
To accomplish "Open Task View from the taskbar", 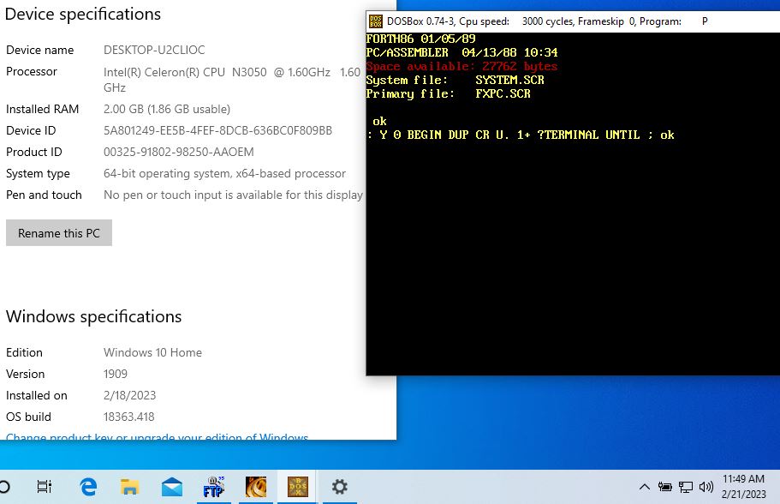I will tap(45, 487).
